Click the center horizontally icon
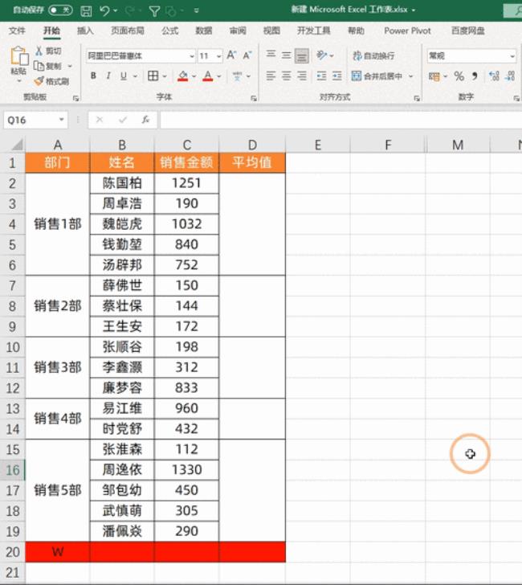This screenshot has height=585, width=522. coord(286,76)
